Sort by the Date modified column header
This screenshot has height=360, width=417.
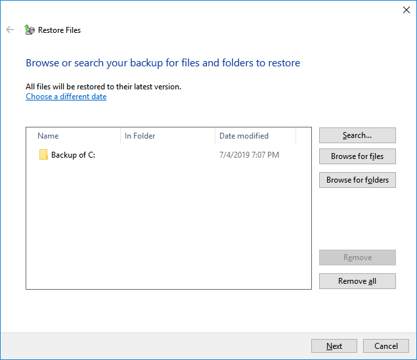coord(255,136)
